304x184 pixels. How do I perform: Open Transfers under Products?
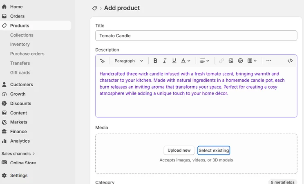20,63
